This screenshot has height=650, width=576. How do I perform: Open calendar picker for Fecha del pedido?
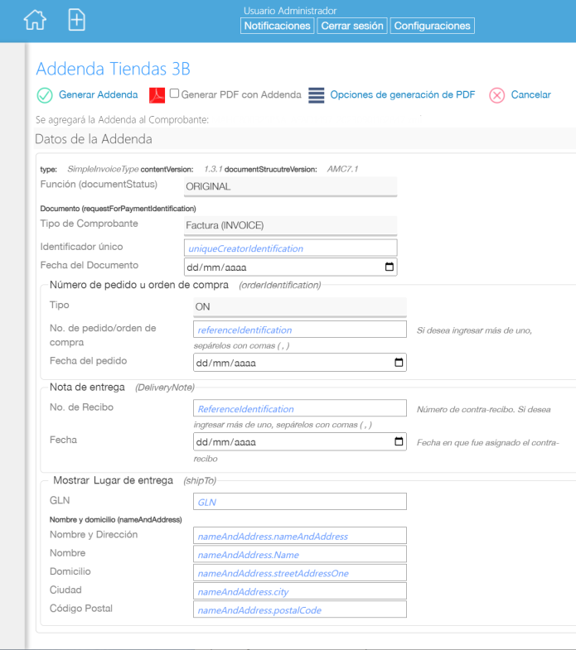pyautogui.click(x=399, y=363)
